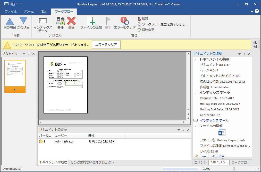The image size is (261, 172).
Task: Open the Index Data (インデックスデータ) ribbon button
Action: coord(43,25)
